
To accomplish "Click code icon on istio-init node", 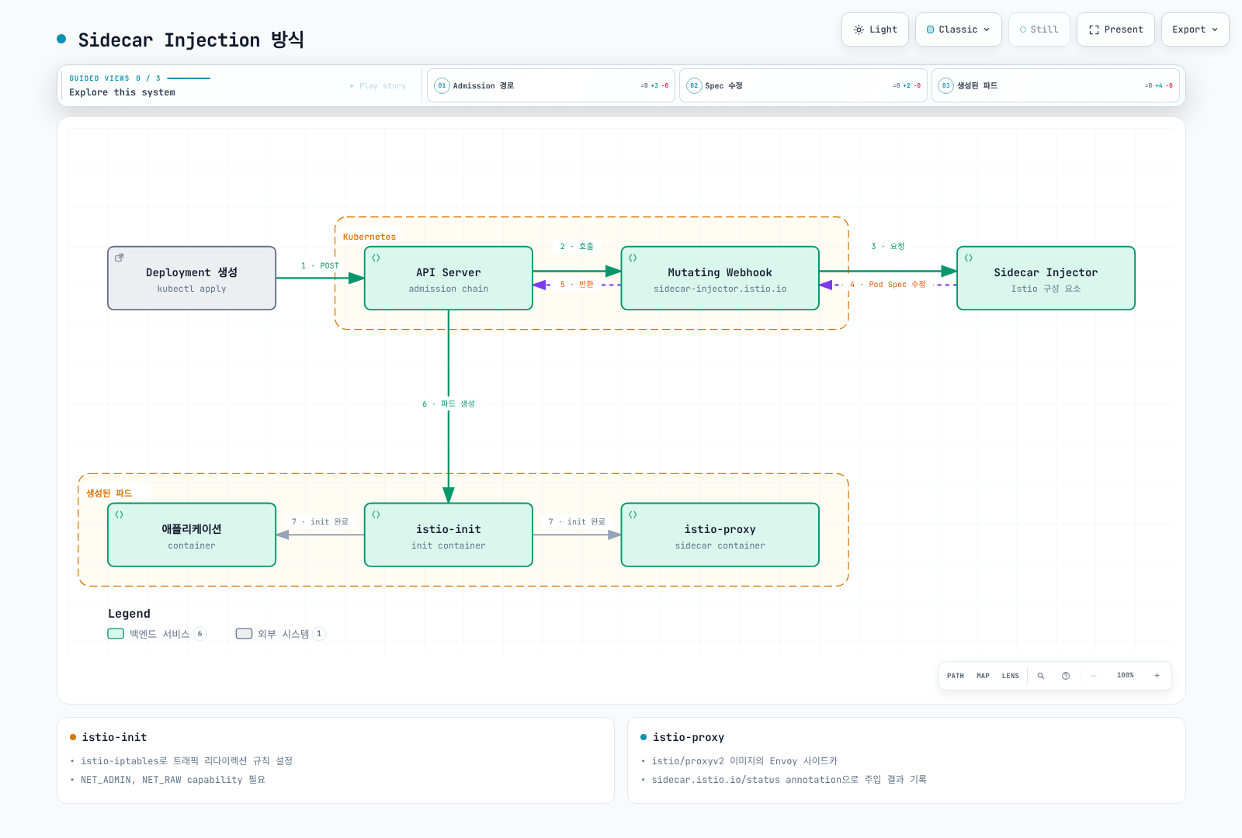I will point(376,514).
